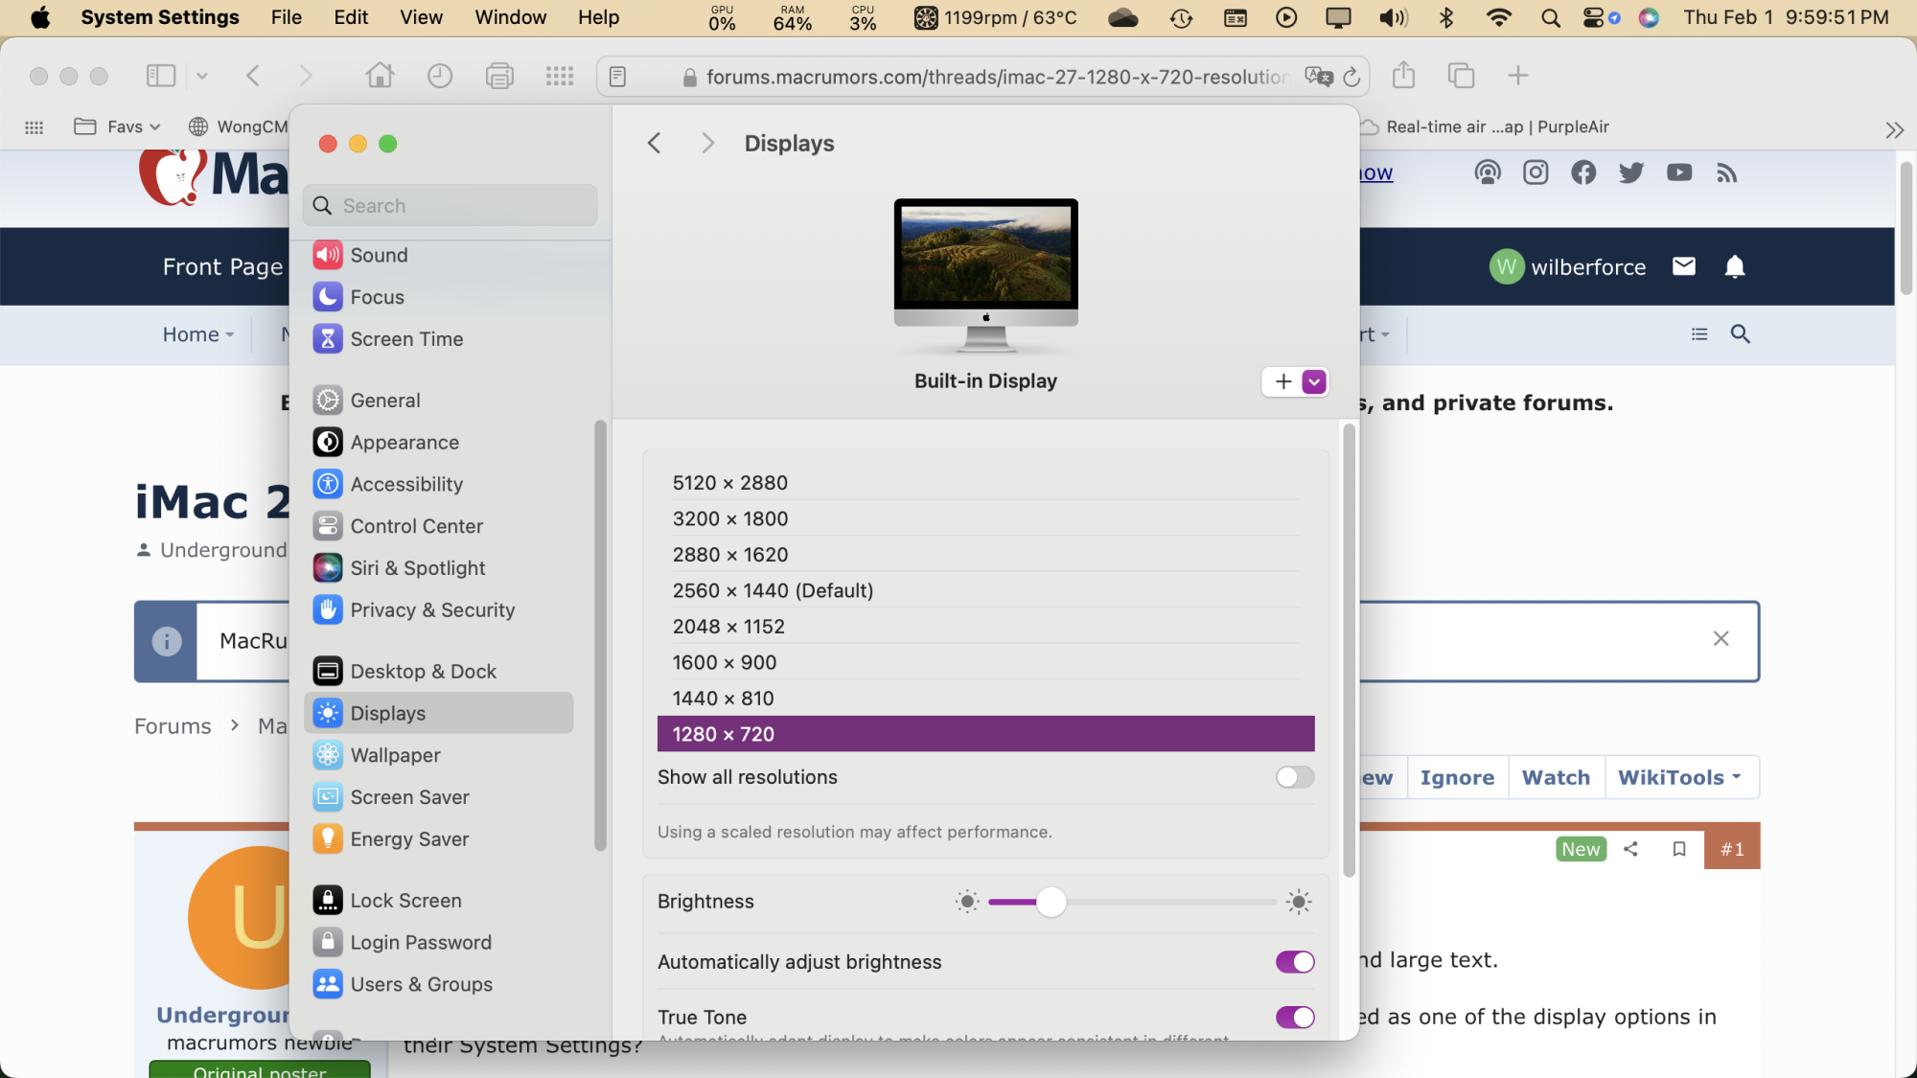Viewport: 1917px width, 1078px height.
Task: Disable the True Tone switch
Action: coord(1294,1017)
